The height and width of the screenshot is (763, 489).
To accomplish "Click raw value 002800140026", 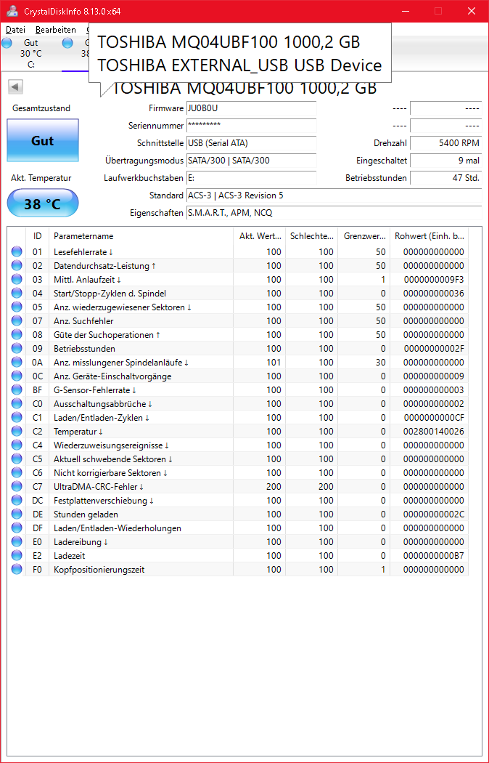I will pos(434,431).
